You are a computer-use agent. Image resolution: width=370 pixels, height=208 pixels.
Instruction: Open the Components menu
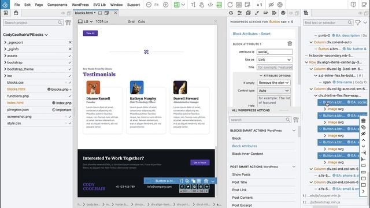pos(57,5)
